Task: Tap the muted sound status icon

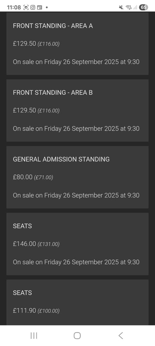Action: tap(121, 7)
